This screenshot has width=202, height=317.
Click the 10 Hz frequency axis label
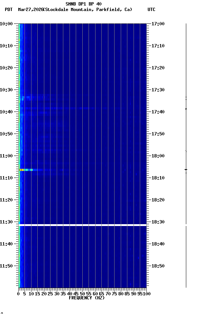coord(31,294)
